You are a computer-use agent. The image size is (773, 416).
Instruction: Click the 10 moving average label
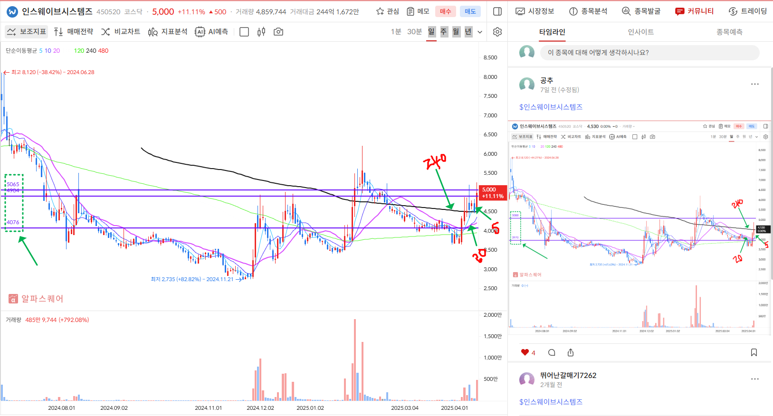[x=48, y=51]
